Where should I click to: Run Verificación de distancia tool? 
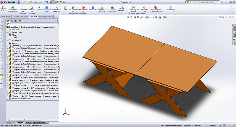click(23, 10)
